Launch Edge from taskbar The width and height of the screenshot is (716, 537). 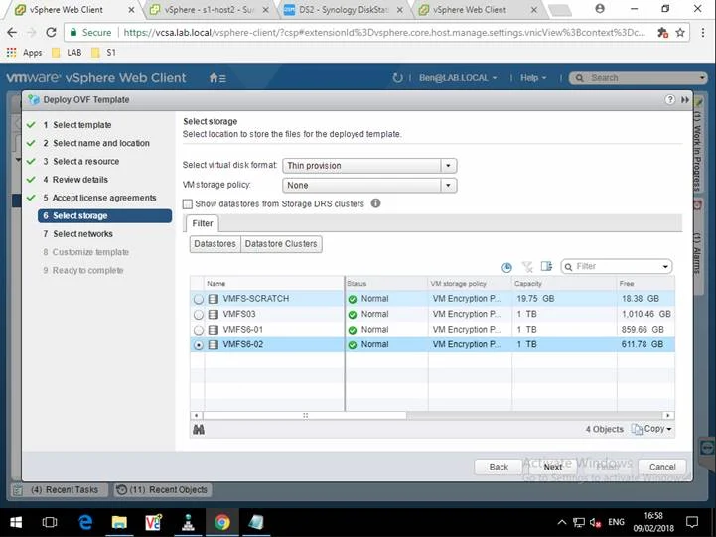pyautogui.click(x=85, y=522)
